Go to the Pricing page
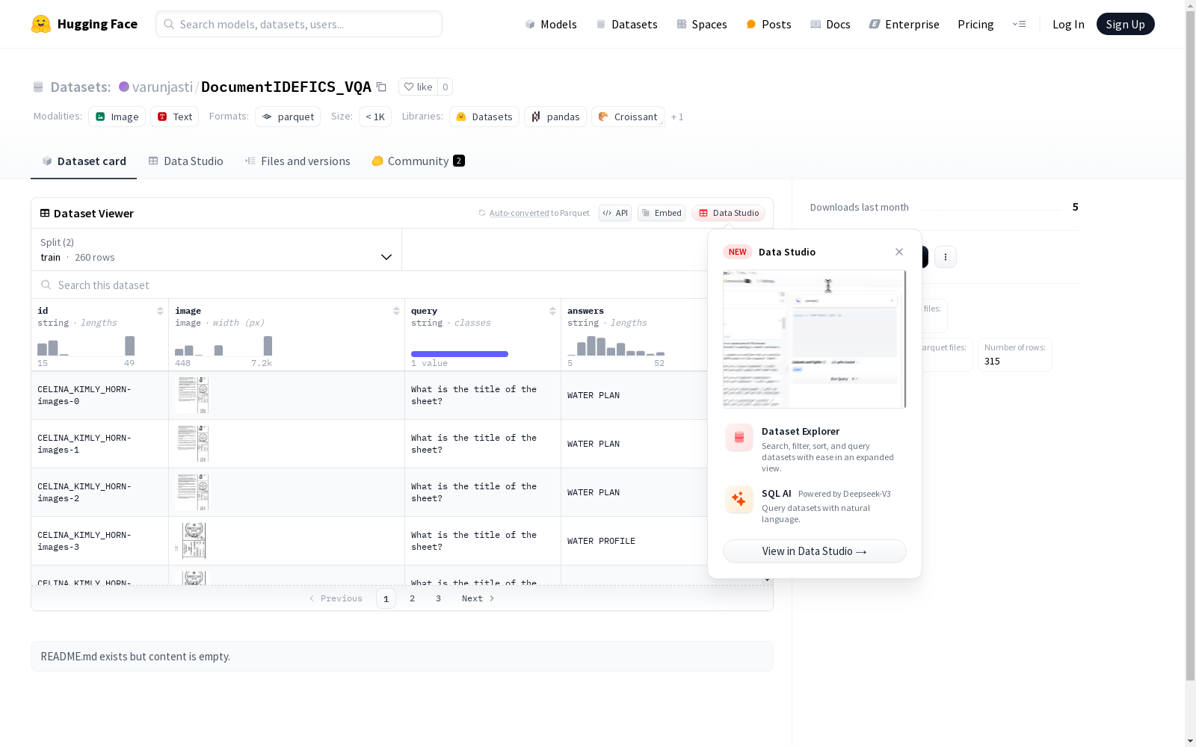This screenshot has height=747, width=1196. 975,24
